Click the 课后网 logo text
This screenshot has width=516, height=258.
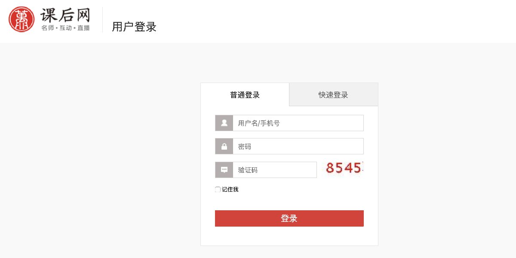tap(65, 15)
